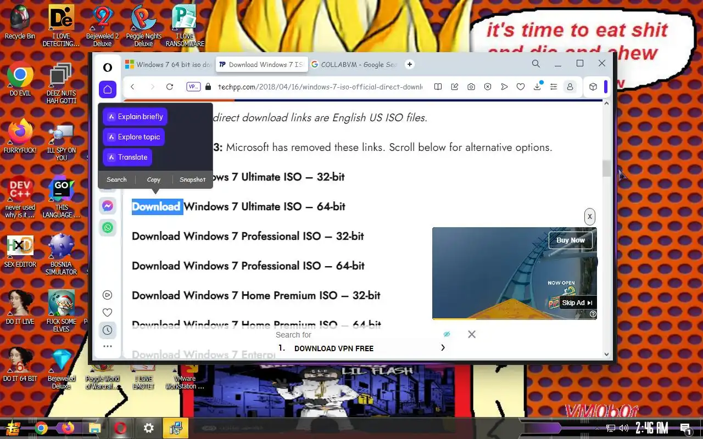Select Bejeweled 2 Deluxe desktop icon
Screen dimensions: 703x439
coord(102,26)
